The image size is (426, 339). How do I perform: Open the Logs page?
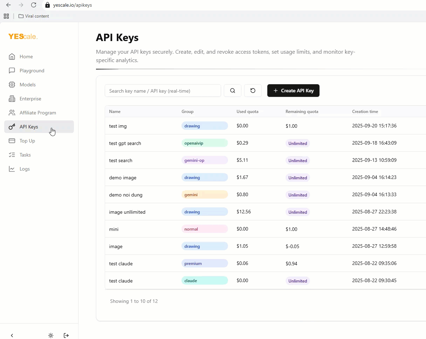(25, 169)
